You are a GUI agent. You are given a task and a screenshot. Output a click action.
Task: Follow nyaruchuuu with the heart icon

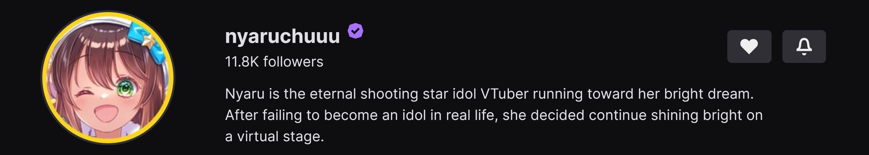coord(749,47)
